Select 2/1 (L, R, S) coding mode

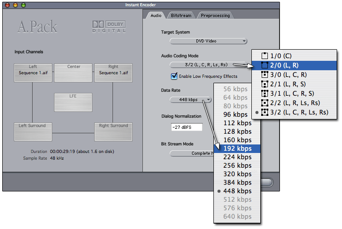pyautogui.click(x=294, y=84)
